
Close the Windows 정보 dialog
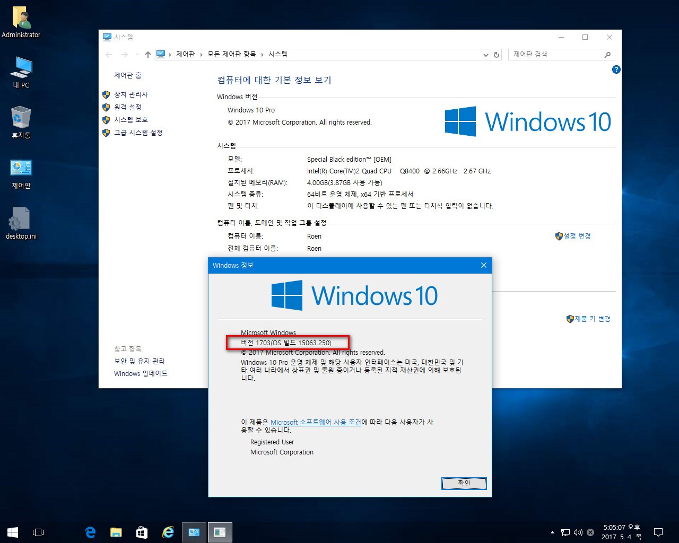tap(483, 265)
